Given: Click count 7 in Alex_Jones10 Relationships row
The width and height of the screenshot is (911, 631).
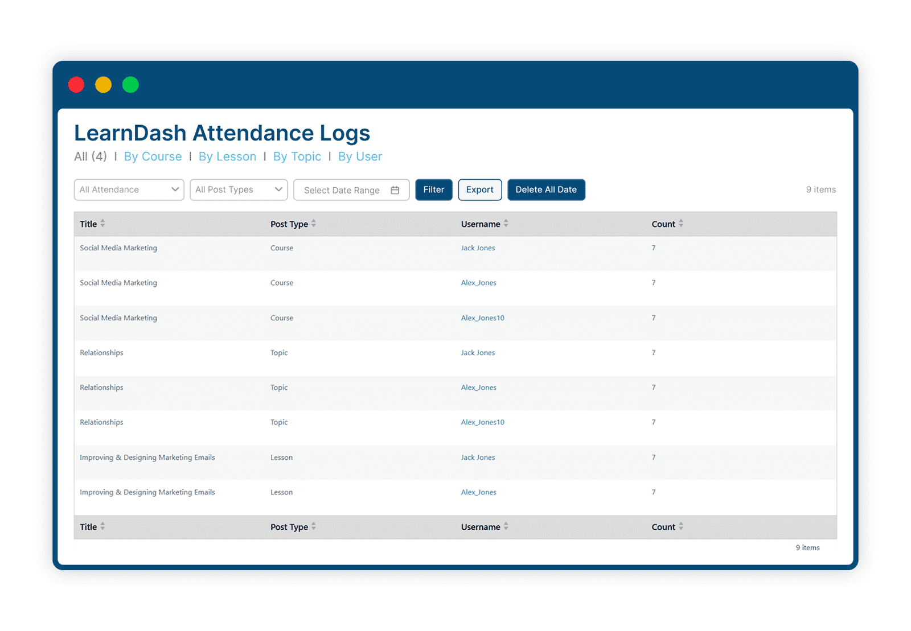Looking at the screenshot, I should (654, 422).
